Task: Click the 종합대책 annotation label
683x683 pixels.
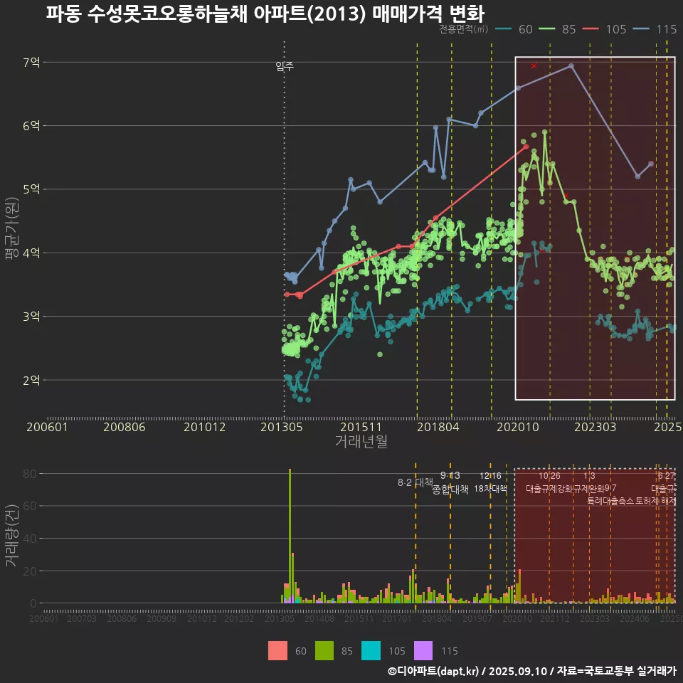Action: (x=450, y=489)
